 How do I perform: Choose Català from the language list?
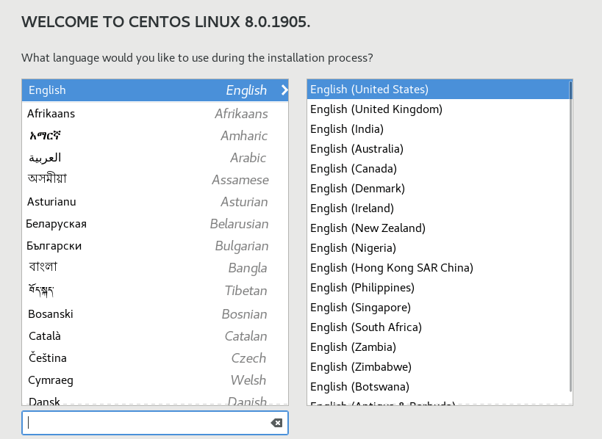(147, 336)
